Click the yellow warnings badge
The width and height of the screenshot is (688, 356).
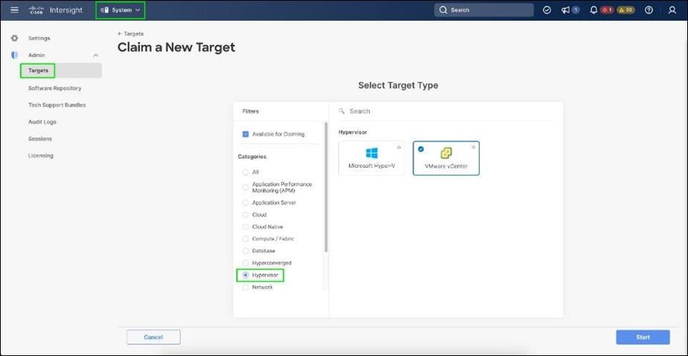626,10
